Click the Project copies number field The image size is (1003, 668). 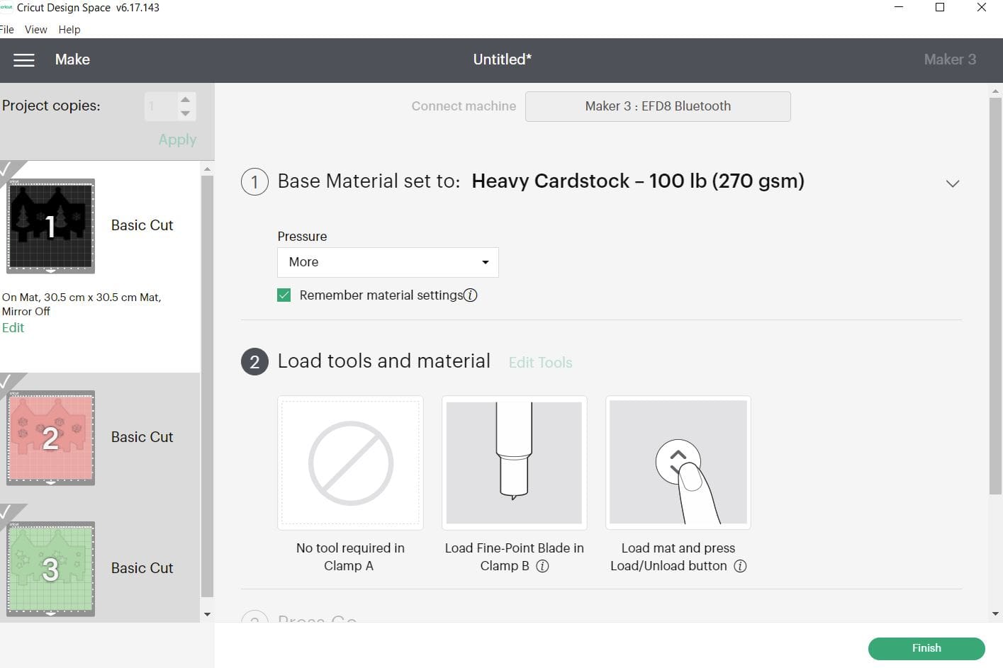[x=161, y=106]
